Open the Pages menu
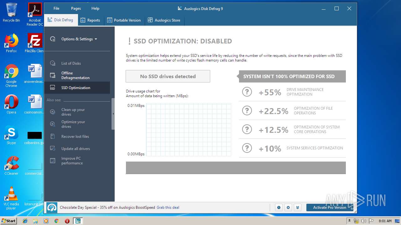 [x=76, y=8]
